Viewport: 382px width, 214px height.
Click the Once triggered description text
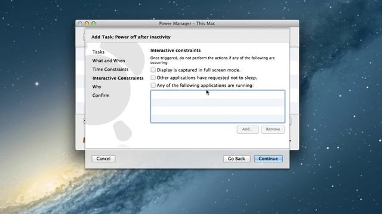tap(212, 60)
